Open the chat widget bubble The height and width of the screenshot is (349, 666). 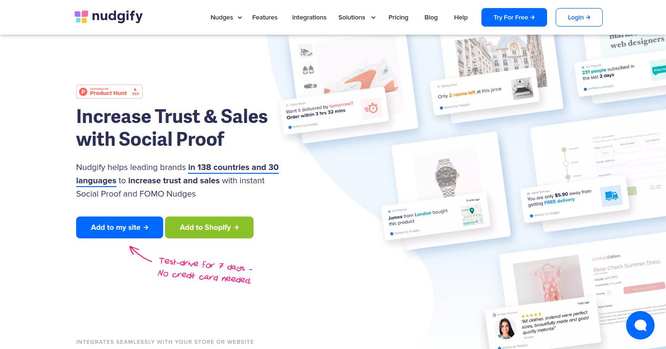pos(640,325)
